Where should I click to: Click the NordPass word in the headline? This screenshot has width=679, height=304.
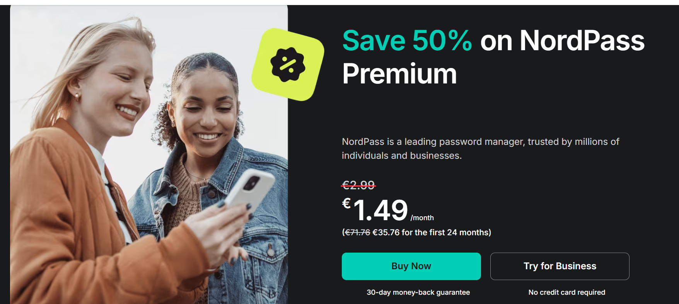pos(582,41)
